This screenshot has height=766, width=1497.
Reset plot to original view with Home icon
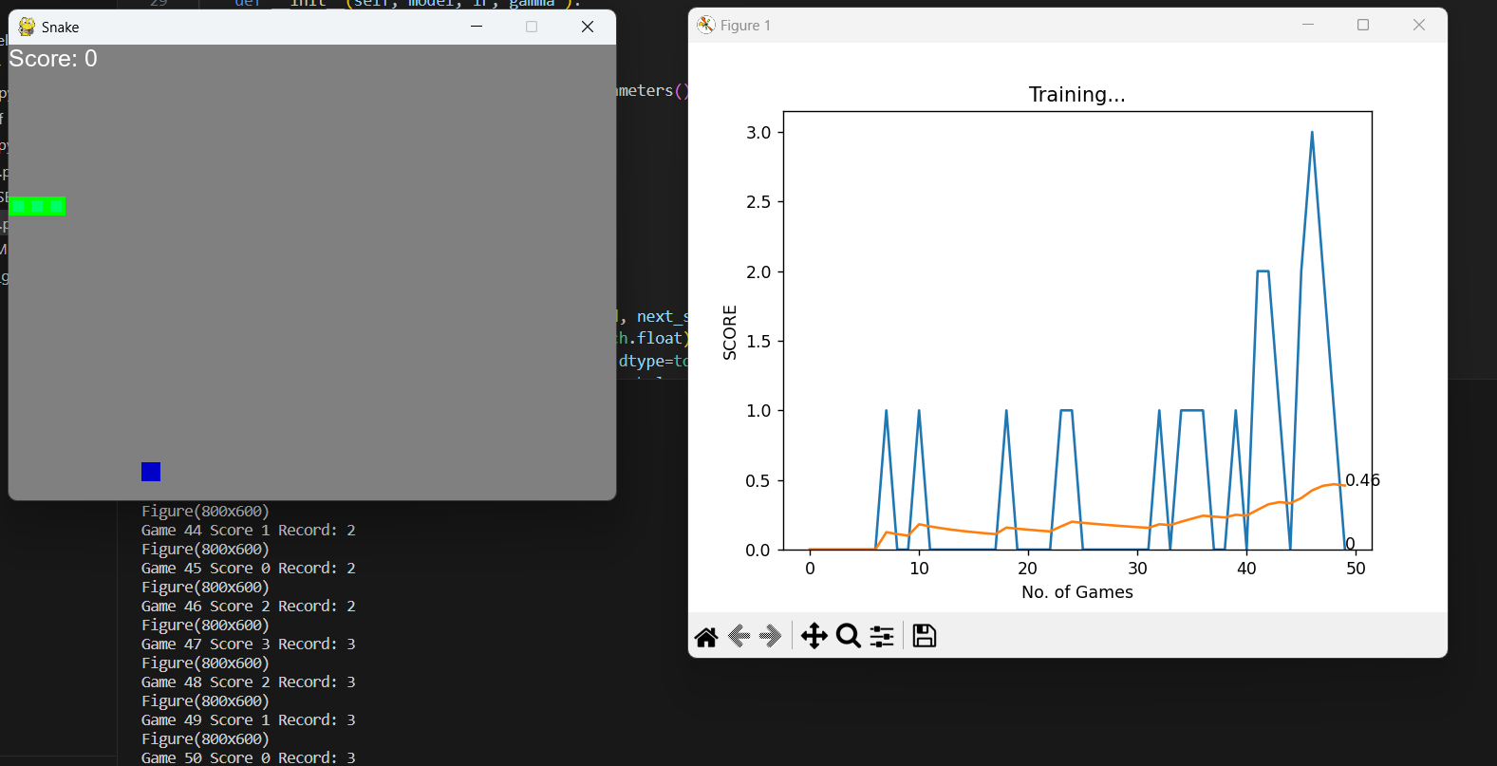(706, 637)
